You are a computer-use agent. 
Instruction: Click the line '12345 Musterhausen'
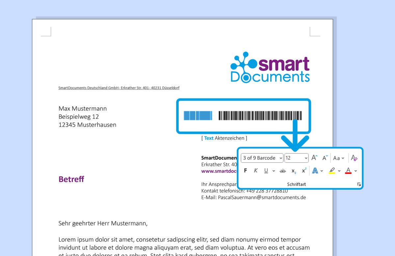[x=87, y=125]
